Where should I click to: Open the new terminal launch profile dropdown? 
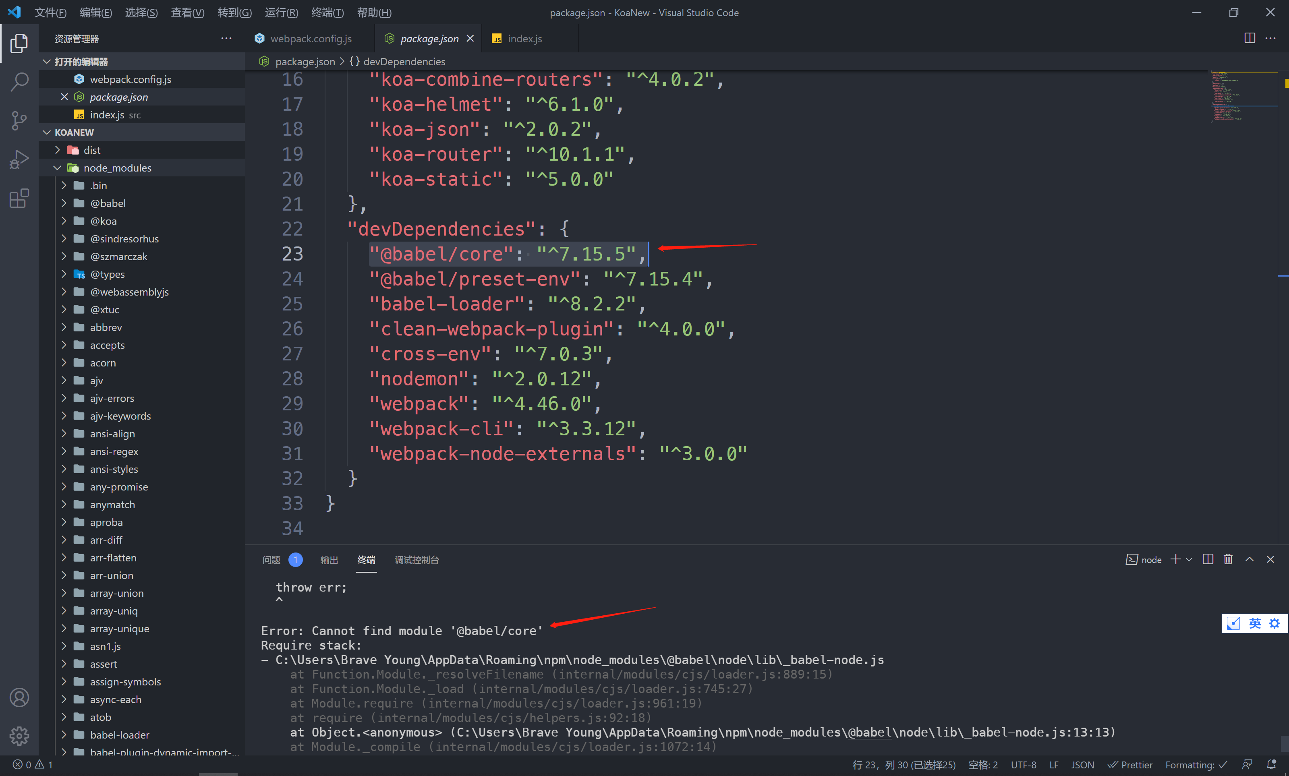(x=1189, y=559)
